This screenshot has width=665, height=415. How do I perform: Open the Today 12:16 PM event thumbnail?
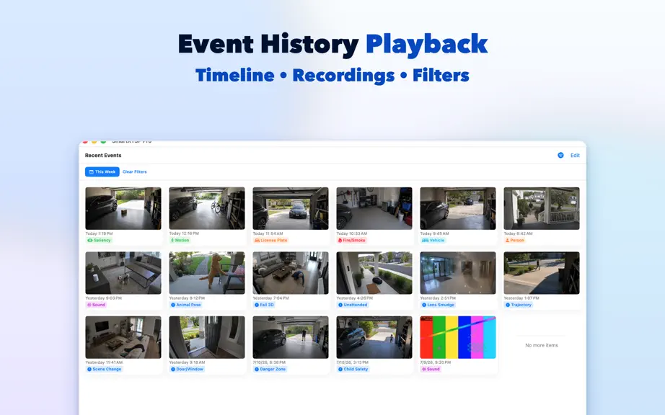tap(207, 208)
